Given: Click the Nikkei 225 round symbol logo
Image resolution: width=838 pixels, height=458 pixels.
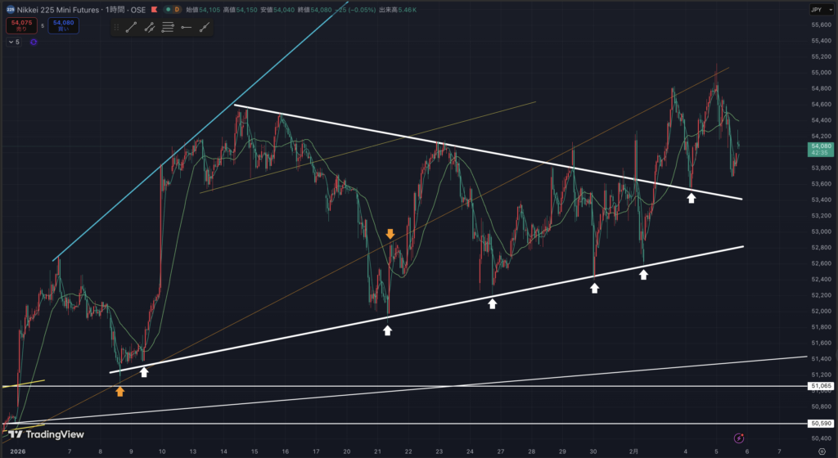Looking at the screenshot, I should [x=11, y=9].
